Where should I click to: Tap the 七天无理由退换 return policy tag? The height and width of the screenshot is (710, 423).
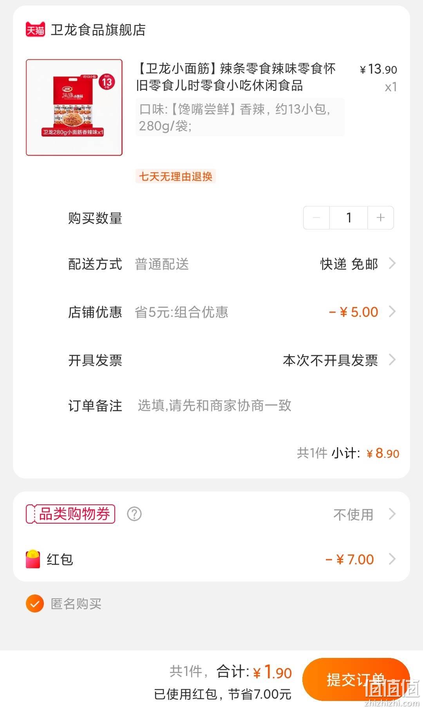point(175,176)
